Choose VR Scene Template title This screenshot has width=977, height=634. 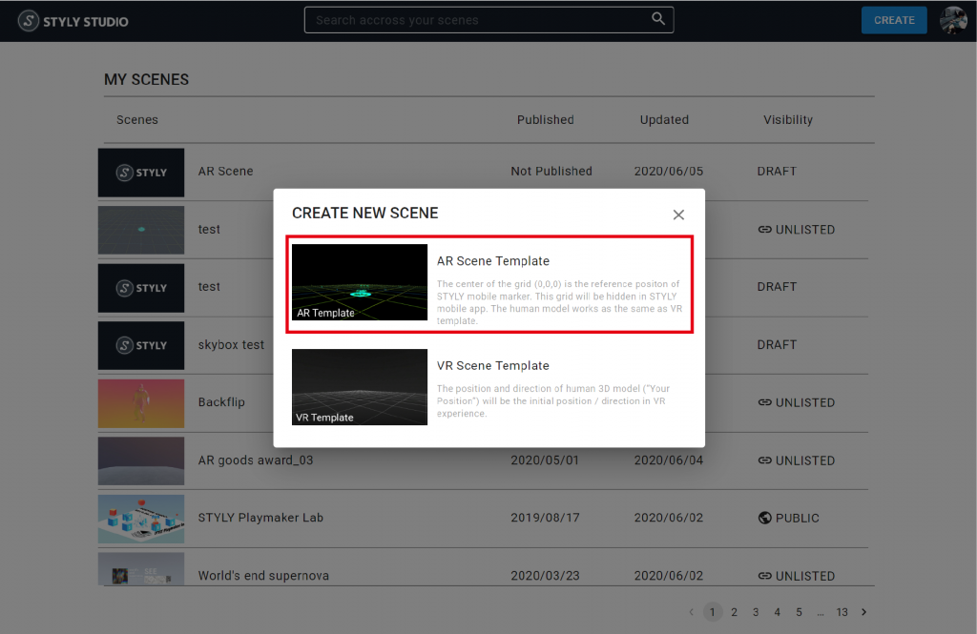493,365
